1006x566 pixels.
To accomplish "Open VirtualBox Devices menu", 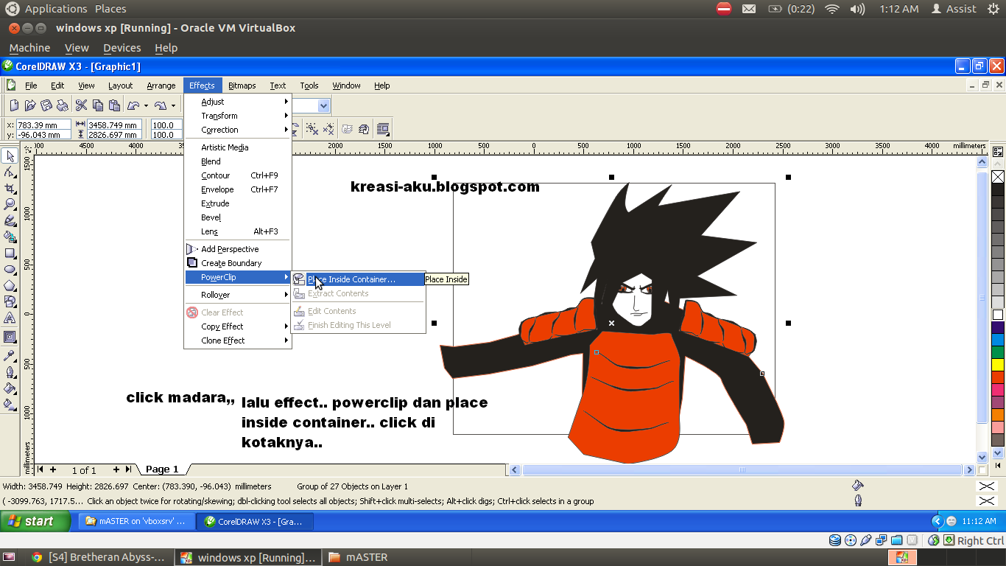I will (122, 48).
